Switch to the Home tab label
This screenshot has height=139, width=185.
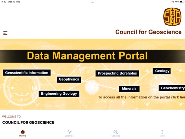click(23, 136)
